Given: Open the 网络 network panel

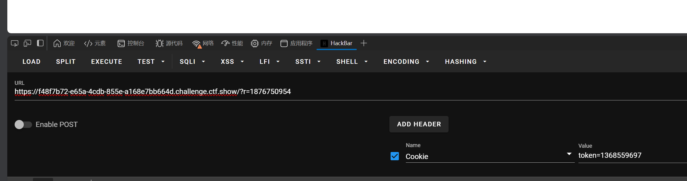Looking at the screenshot, I should (x=203, y=43).
